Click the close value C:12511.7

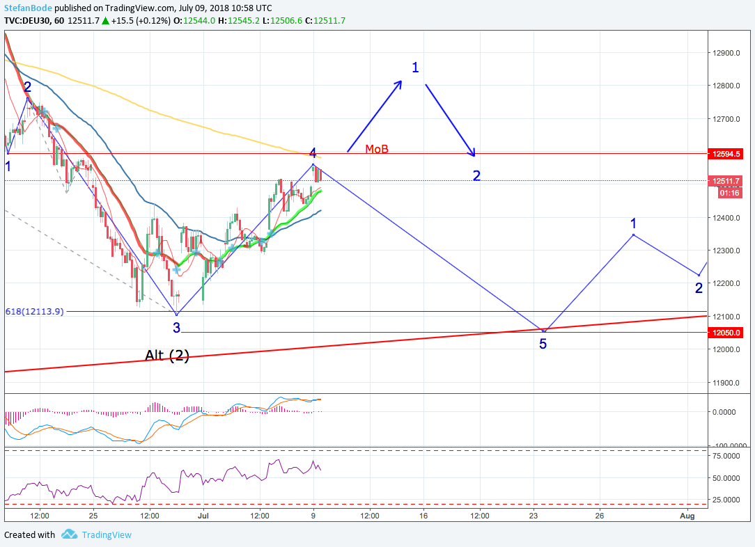click(x=325, y=21)
